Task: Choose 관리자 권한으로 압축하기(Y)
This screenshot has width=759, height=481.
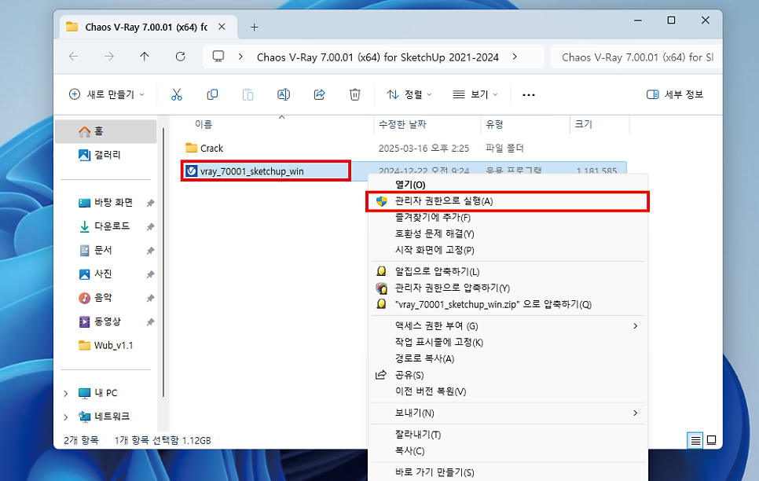Action: [x=508, y=288]
